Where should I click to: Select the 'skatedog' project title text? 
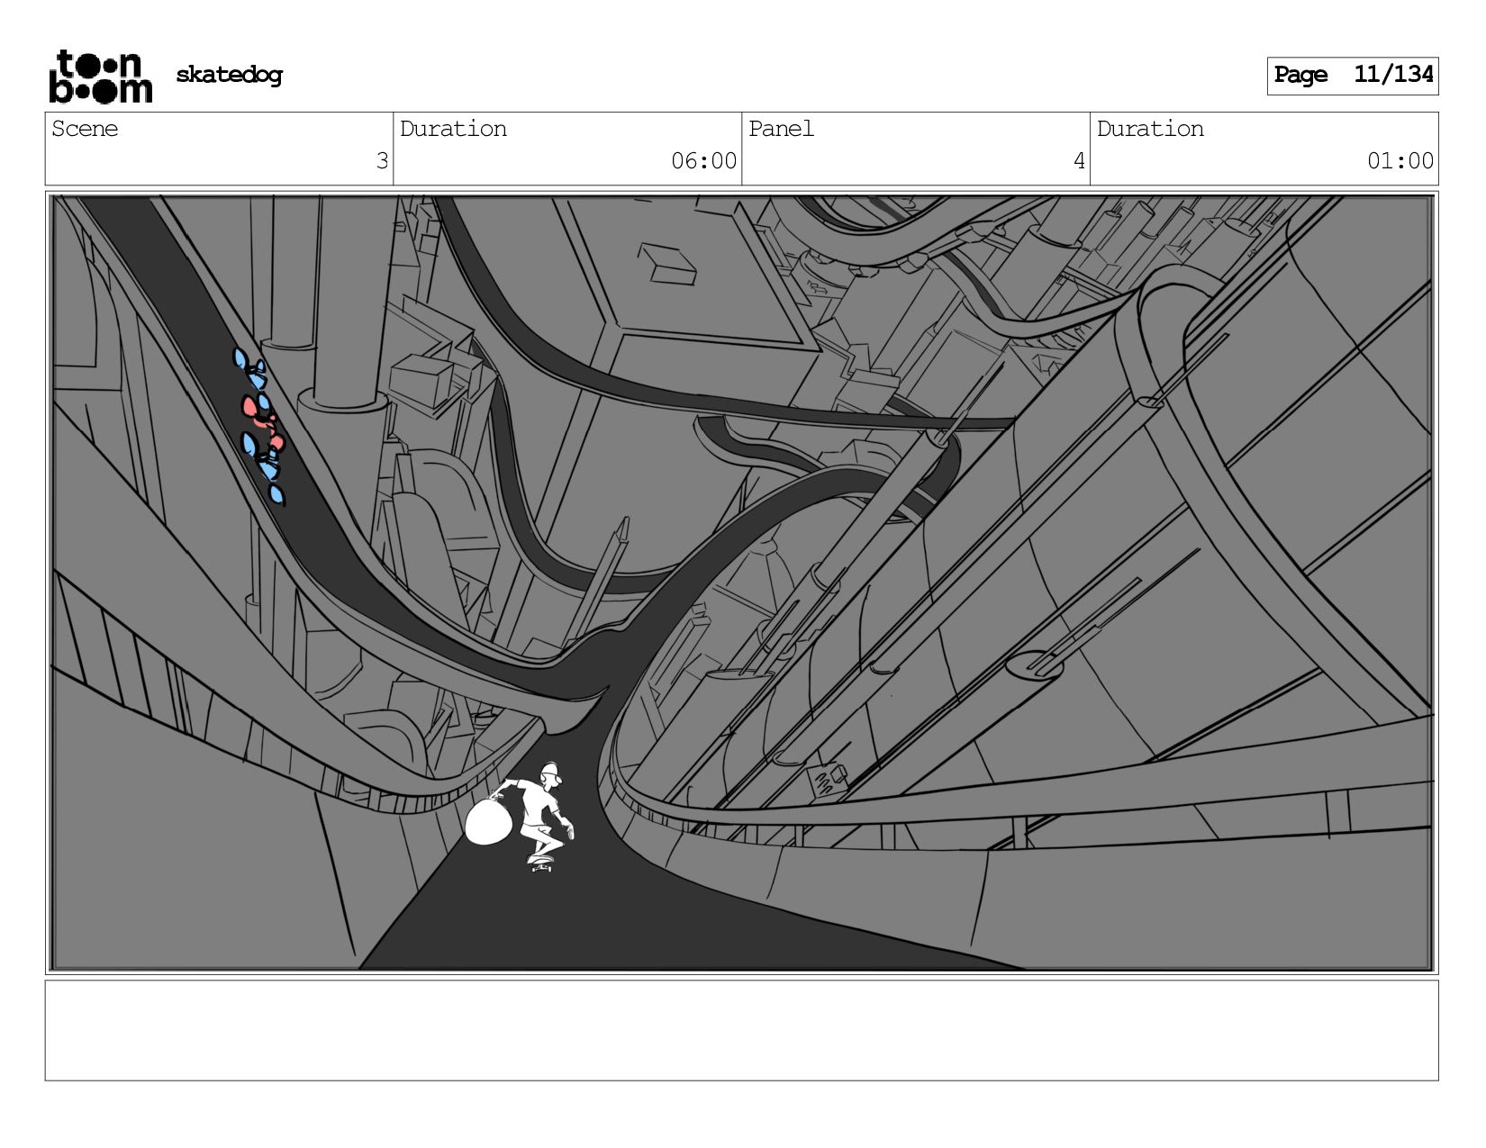coord(229,75)
